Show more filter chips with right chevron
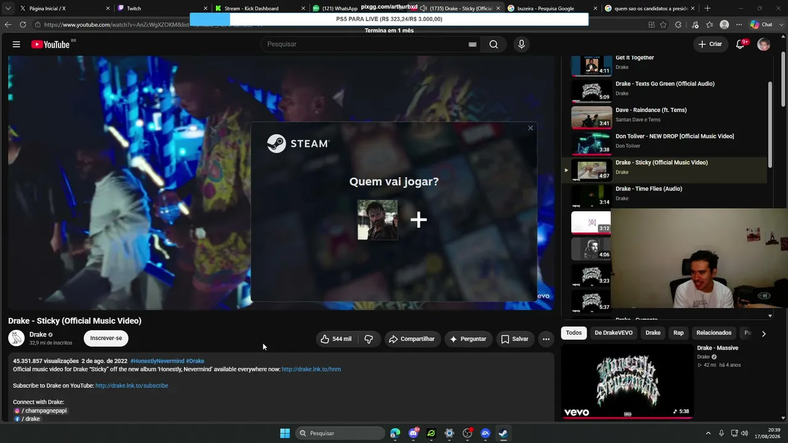Screen dimensions: 788x443 pyautogui.click(x=763, y=333)
